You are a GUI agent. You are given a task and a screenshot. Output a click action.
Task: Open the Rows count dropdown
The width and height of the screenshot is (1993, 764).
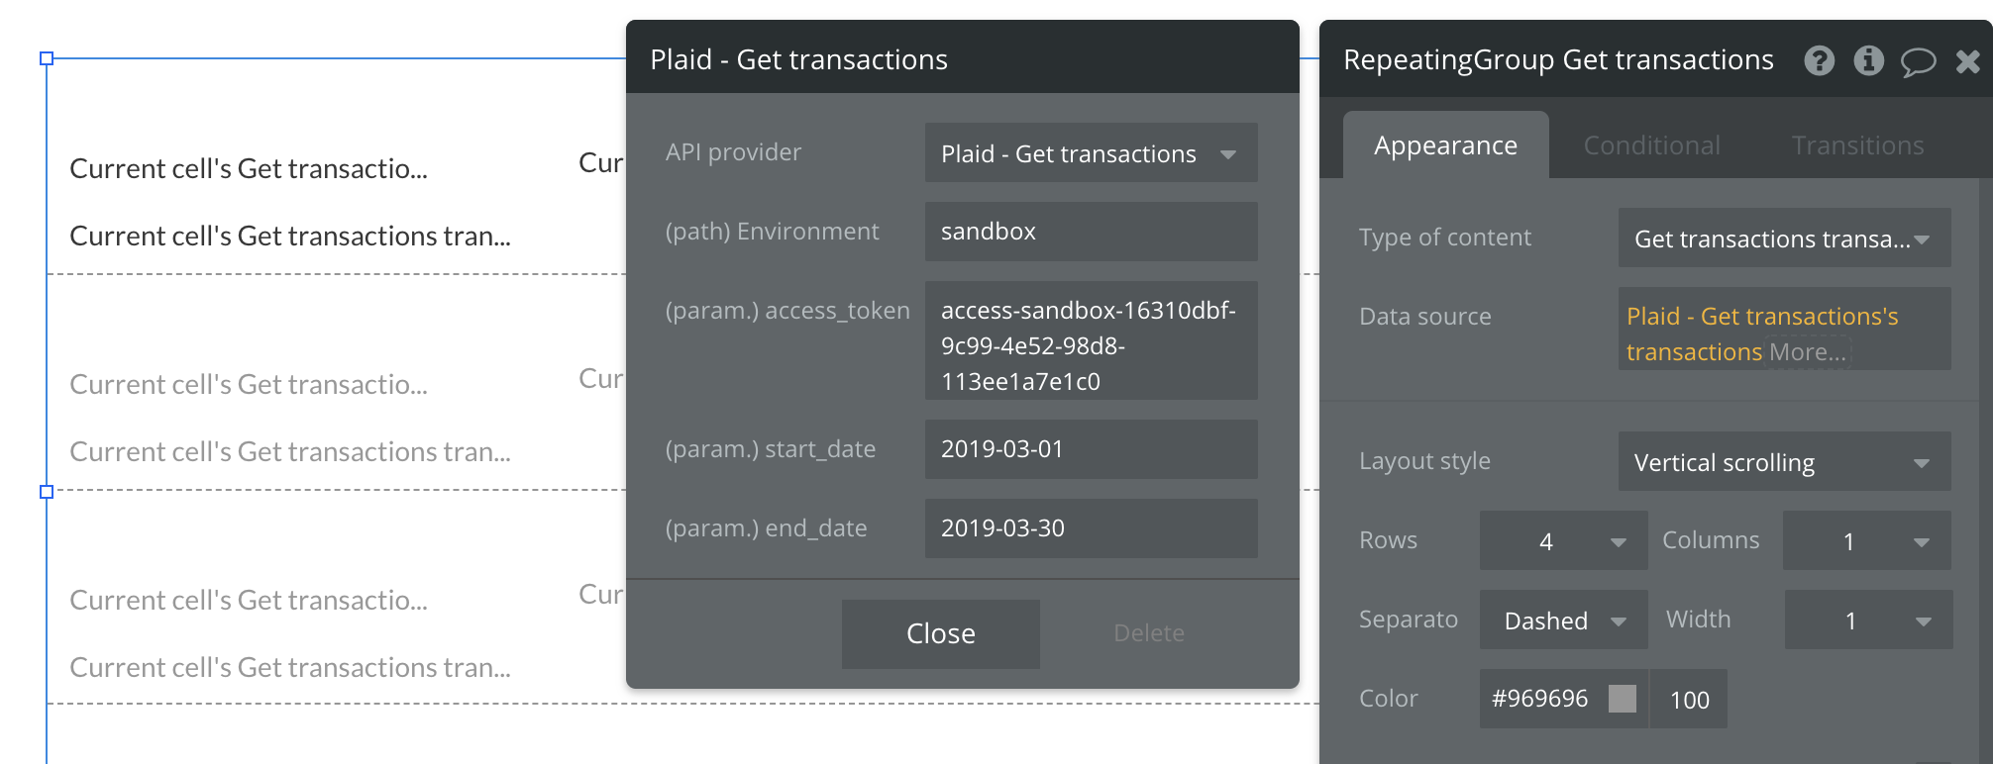click(1563, 541)
